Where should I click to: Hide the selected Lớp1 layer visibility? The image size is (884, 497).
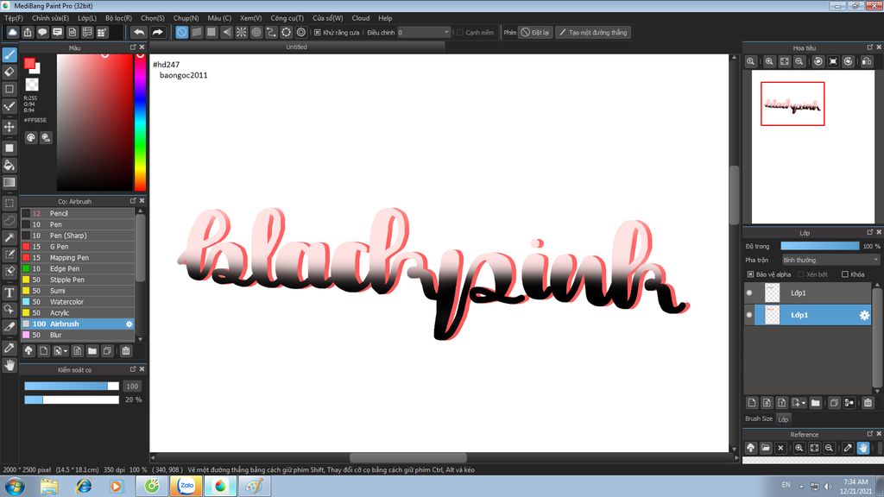[x=749, y=315]
